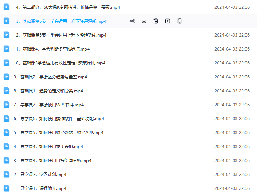Open 2、导学课2，学习计划.mp4
This screenshot has width=257, height=193.
point(40,175)
